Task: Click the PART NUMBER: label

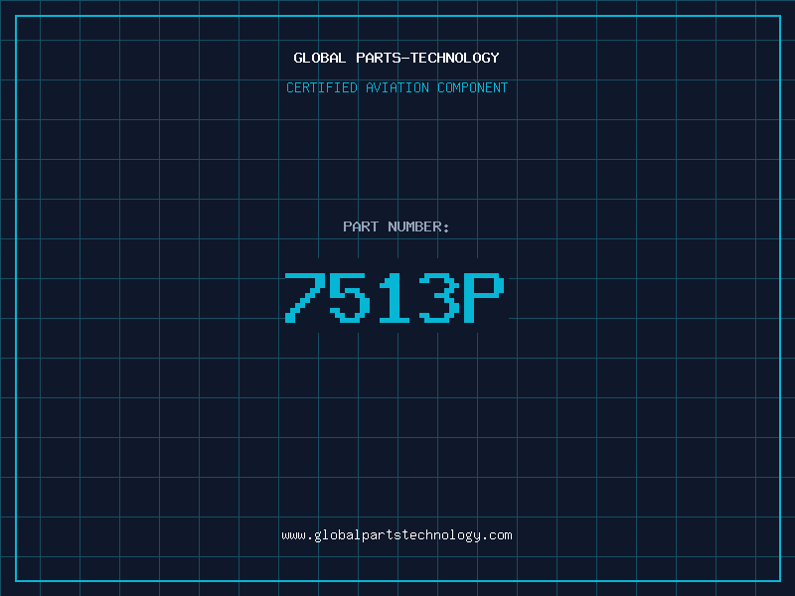Action: (x=396, y=226)
